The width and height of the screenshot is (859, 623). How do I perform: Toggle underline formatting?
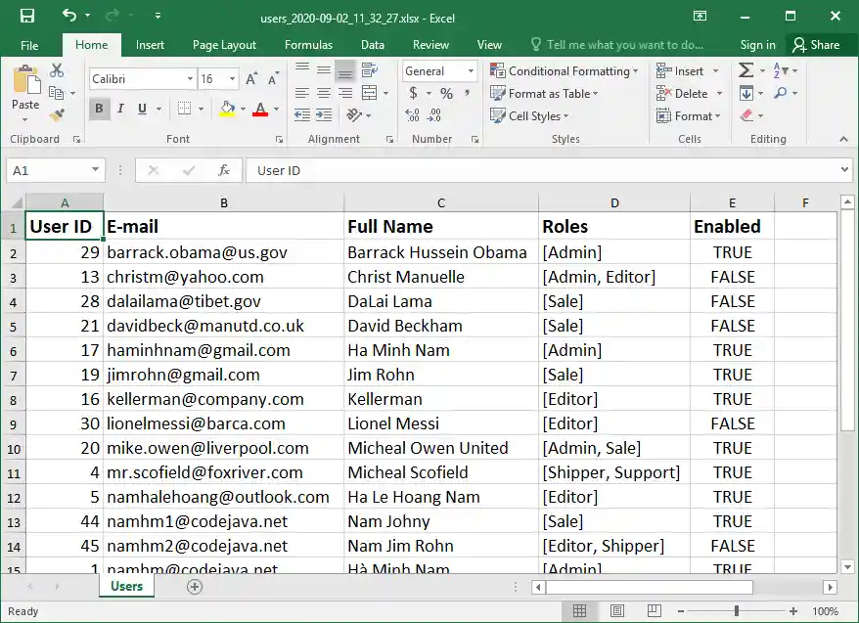[142, 108]
